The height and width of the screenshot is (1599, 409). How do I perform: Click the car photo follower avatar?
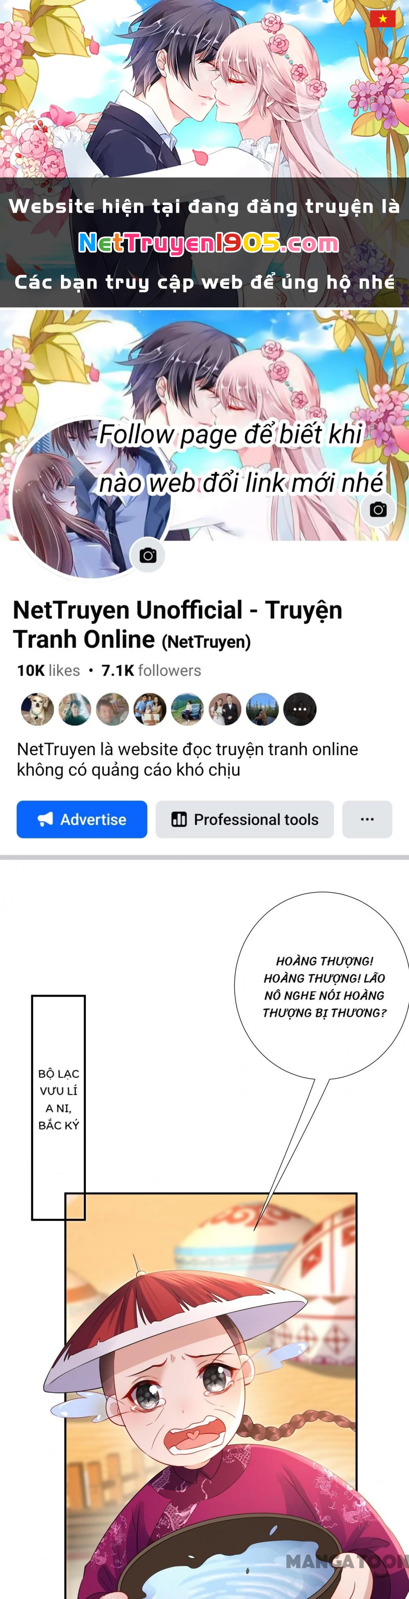[x=187, y=709]
